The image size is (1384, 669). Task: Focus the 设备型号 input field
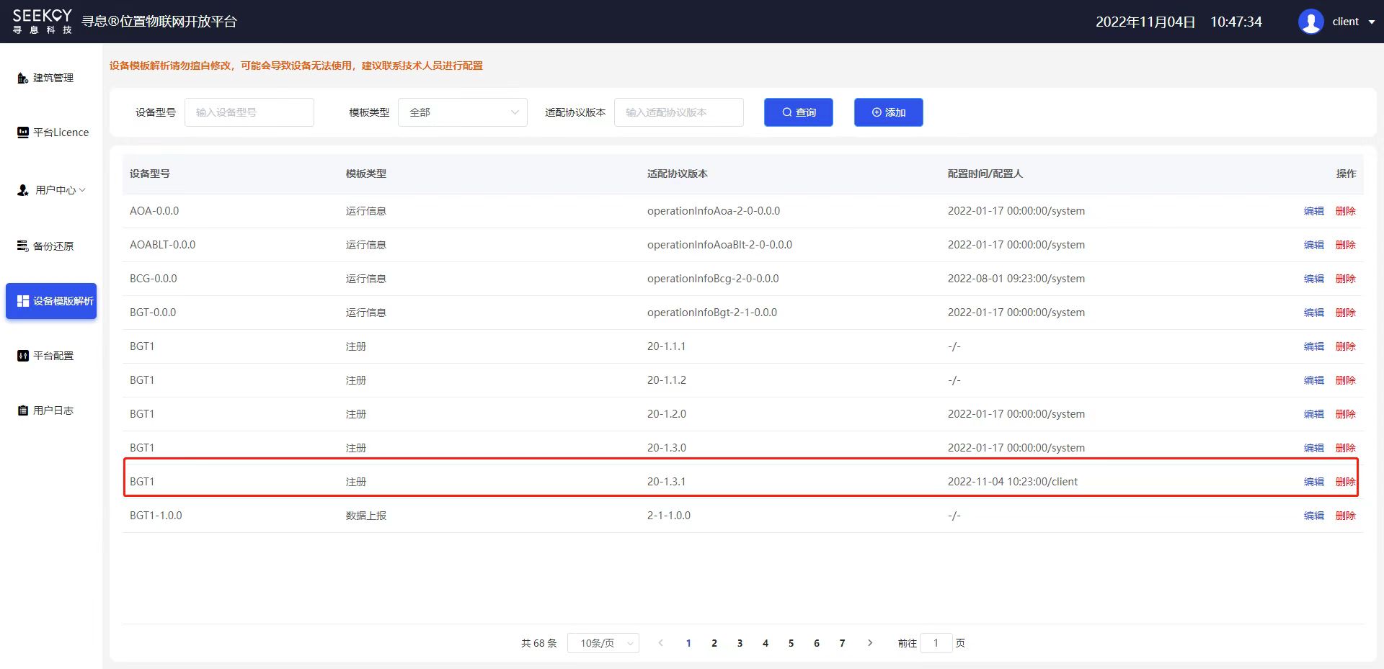[x=249, y=112]
